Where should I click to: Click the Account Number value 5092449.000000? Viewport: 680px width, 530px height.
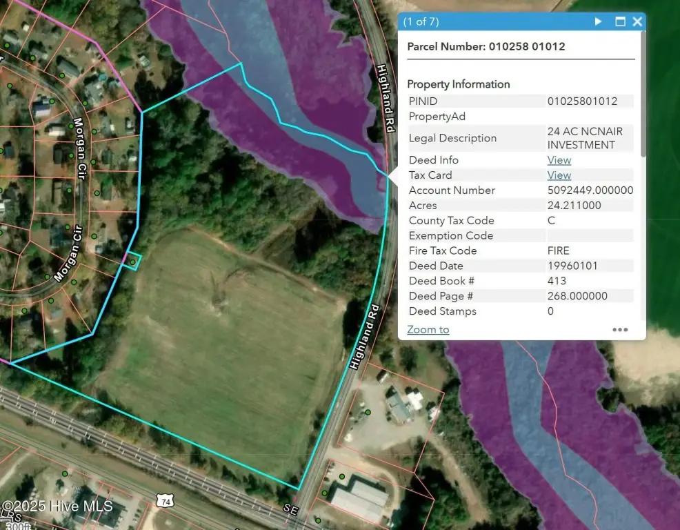coord(590,190)
